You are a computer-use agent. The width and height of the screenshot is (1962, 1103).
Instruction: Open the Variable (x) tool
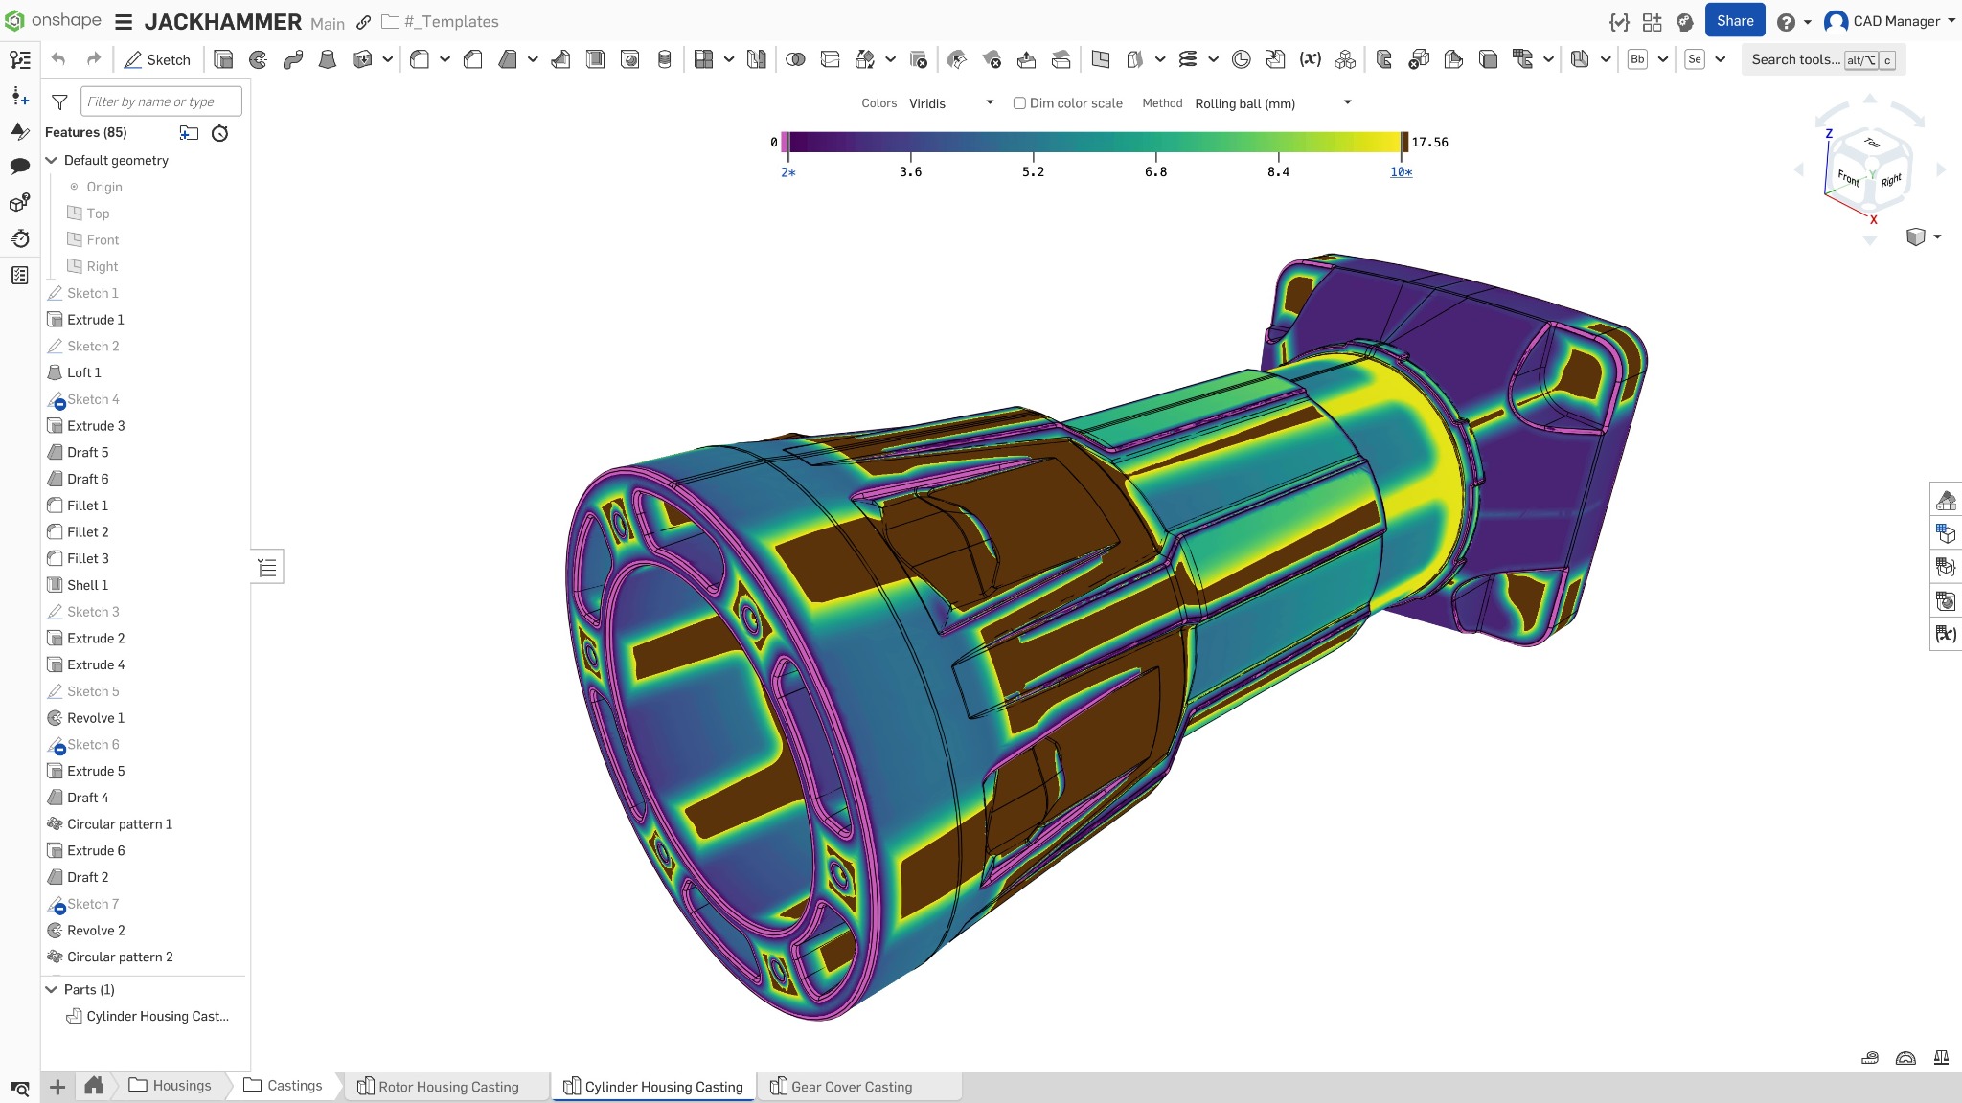pyautogui.click(x=1311, y=59)
